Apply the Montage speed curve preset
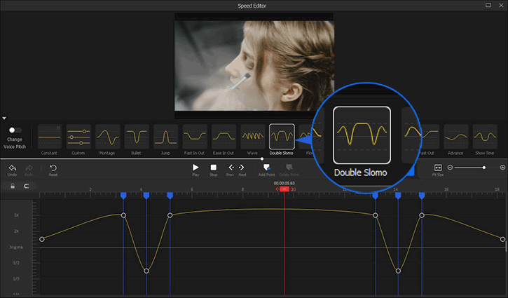The height and width of the screenshot is (298, 508). [x=107, y=136]
